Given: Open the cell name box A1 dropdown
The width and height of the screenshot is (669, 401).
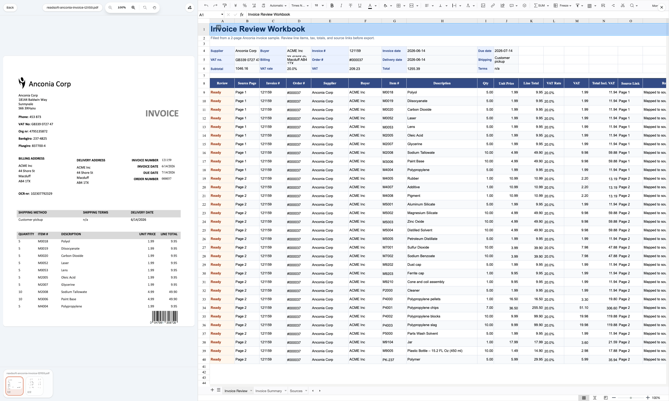Looking at the screenshot, I should click(x=222, y=15).
